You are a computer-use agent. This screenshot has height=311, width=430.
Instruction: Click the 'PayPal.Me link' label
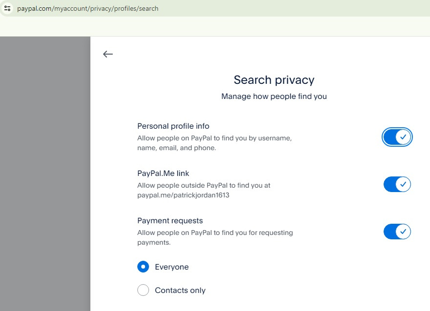163,174
